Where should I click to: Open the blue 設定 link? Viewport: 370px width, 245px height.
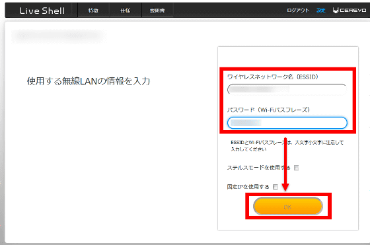tap(320, 11)
